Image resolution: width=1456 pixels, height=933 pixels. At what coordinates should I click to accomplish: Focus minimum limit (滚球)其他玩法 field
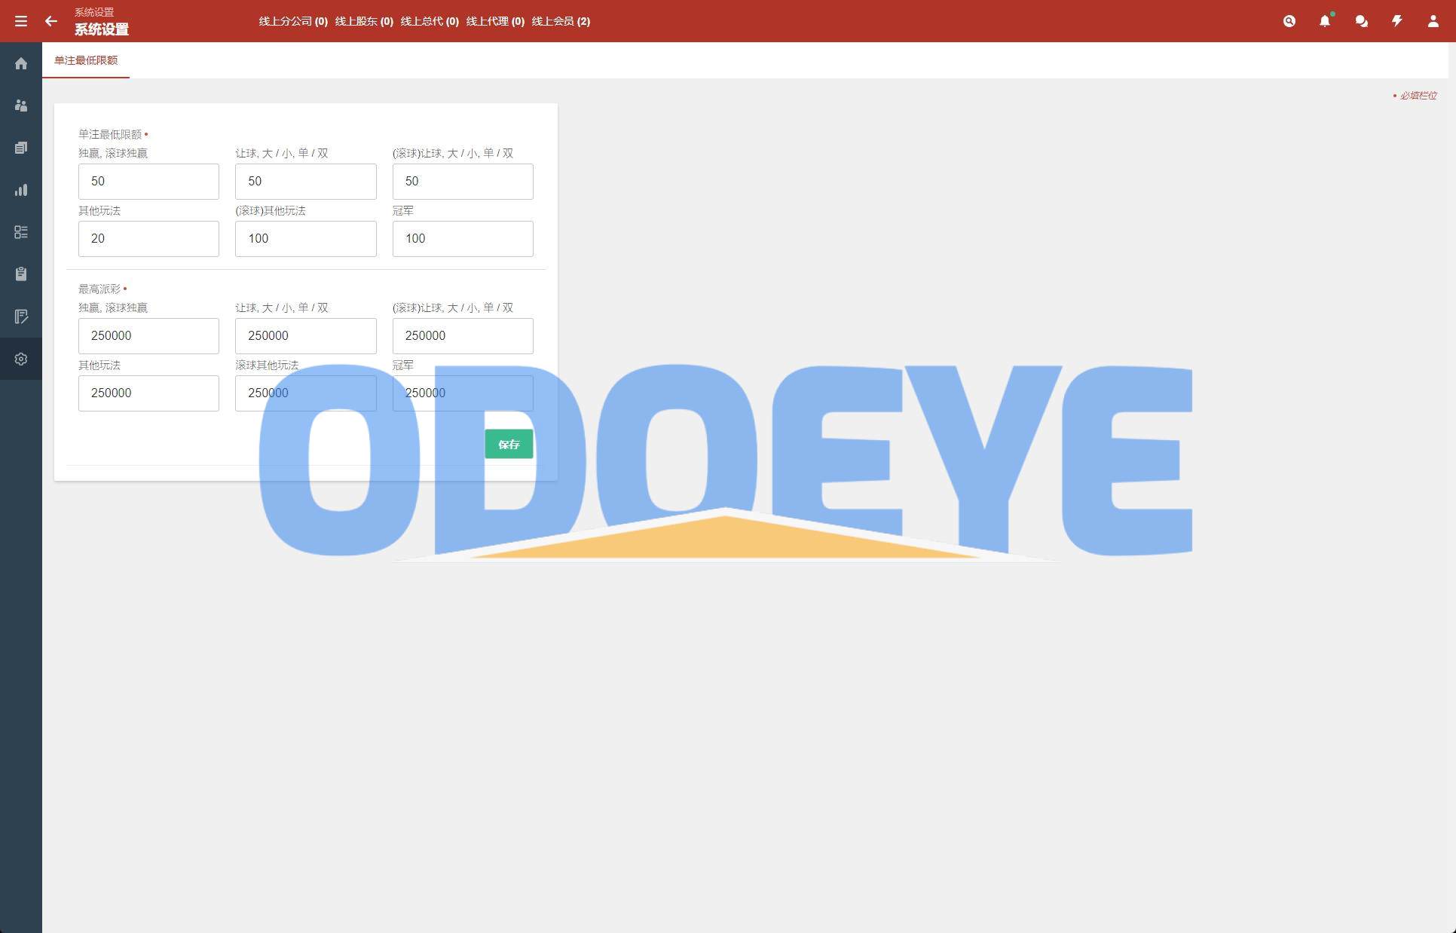[306, 239]
